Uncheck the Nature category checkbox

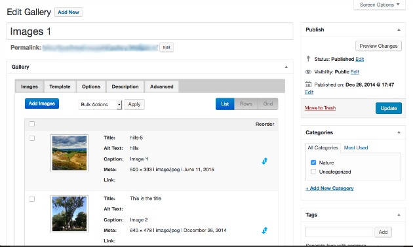coord(313,162)
